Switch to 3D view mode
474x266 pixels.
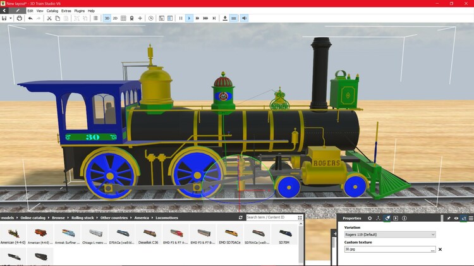[107, 18]
